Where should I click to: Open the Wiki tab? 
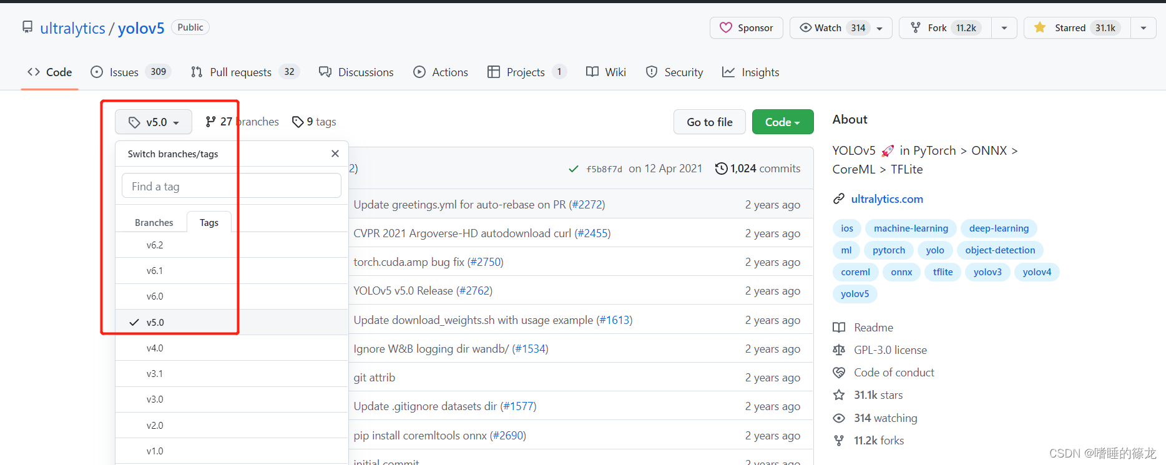coord(606,72)
